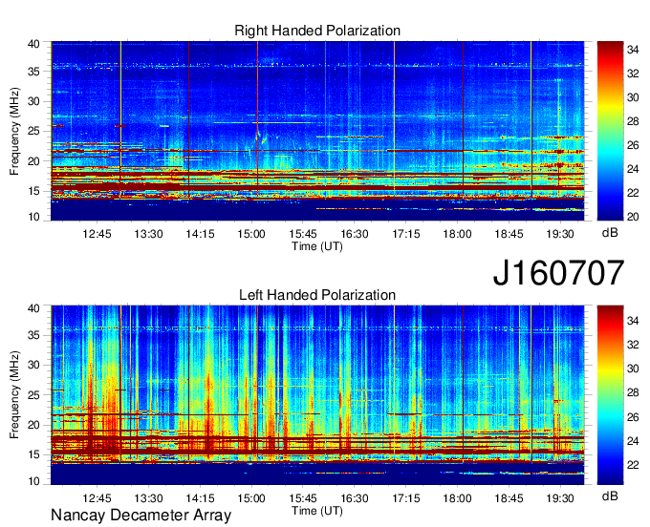The height and width of the screenshot is (527, 650).
Task: Click '13:30' time tick of Left Handed plot
Action: [x=148, y=498]
